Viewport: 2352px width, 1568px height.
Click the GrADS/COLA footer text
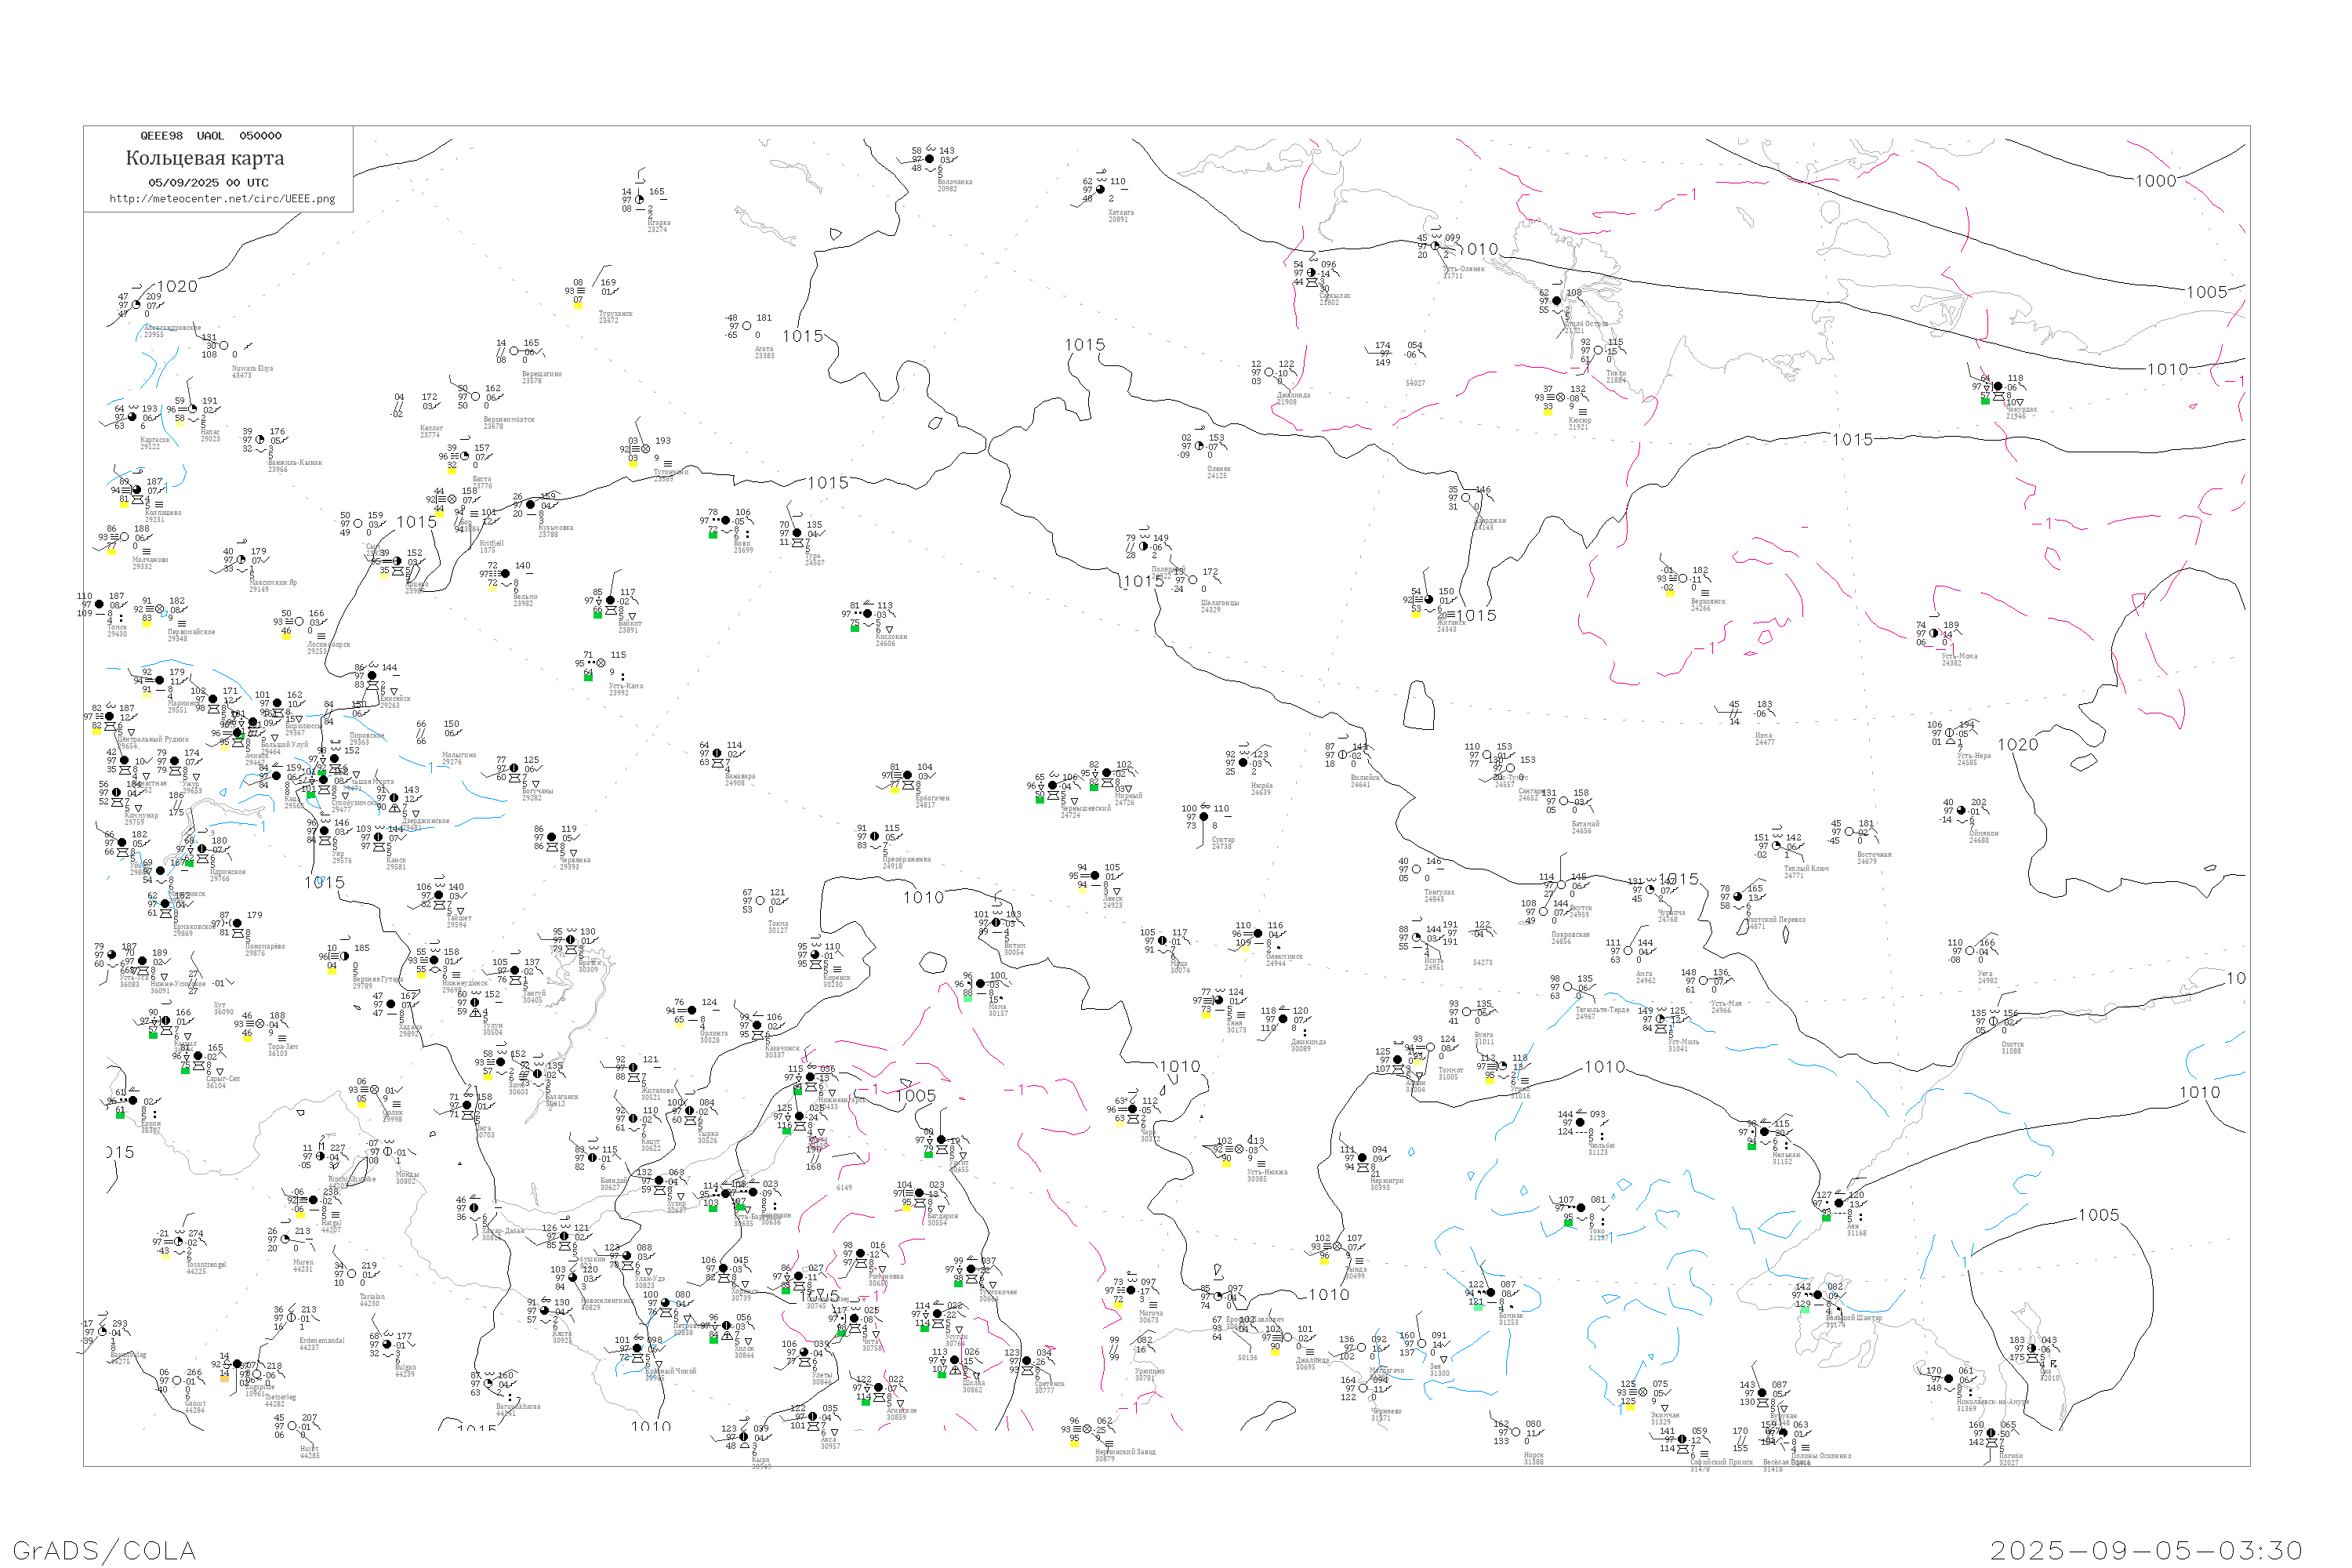104,1550
